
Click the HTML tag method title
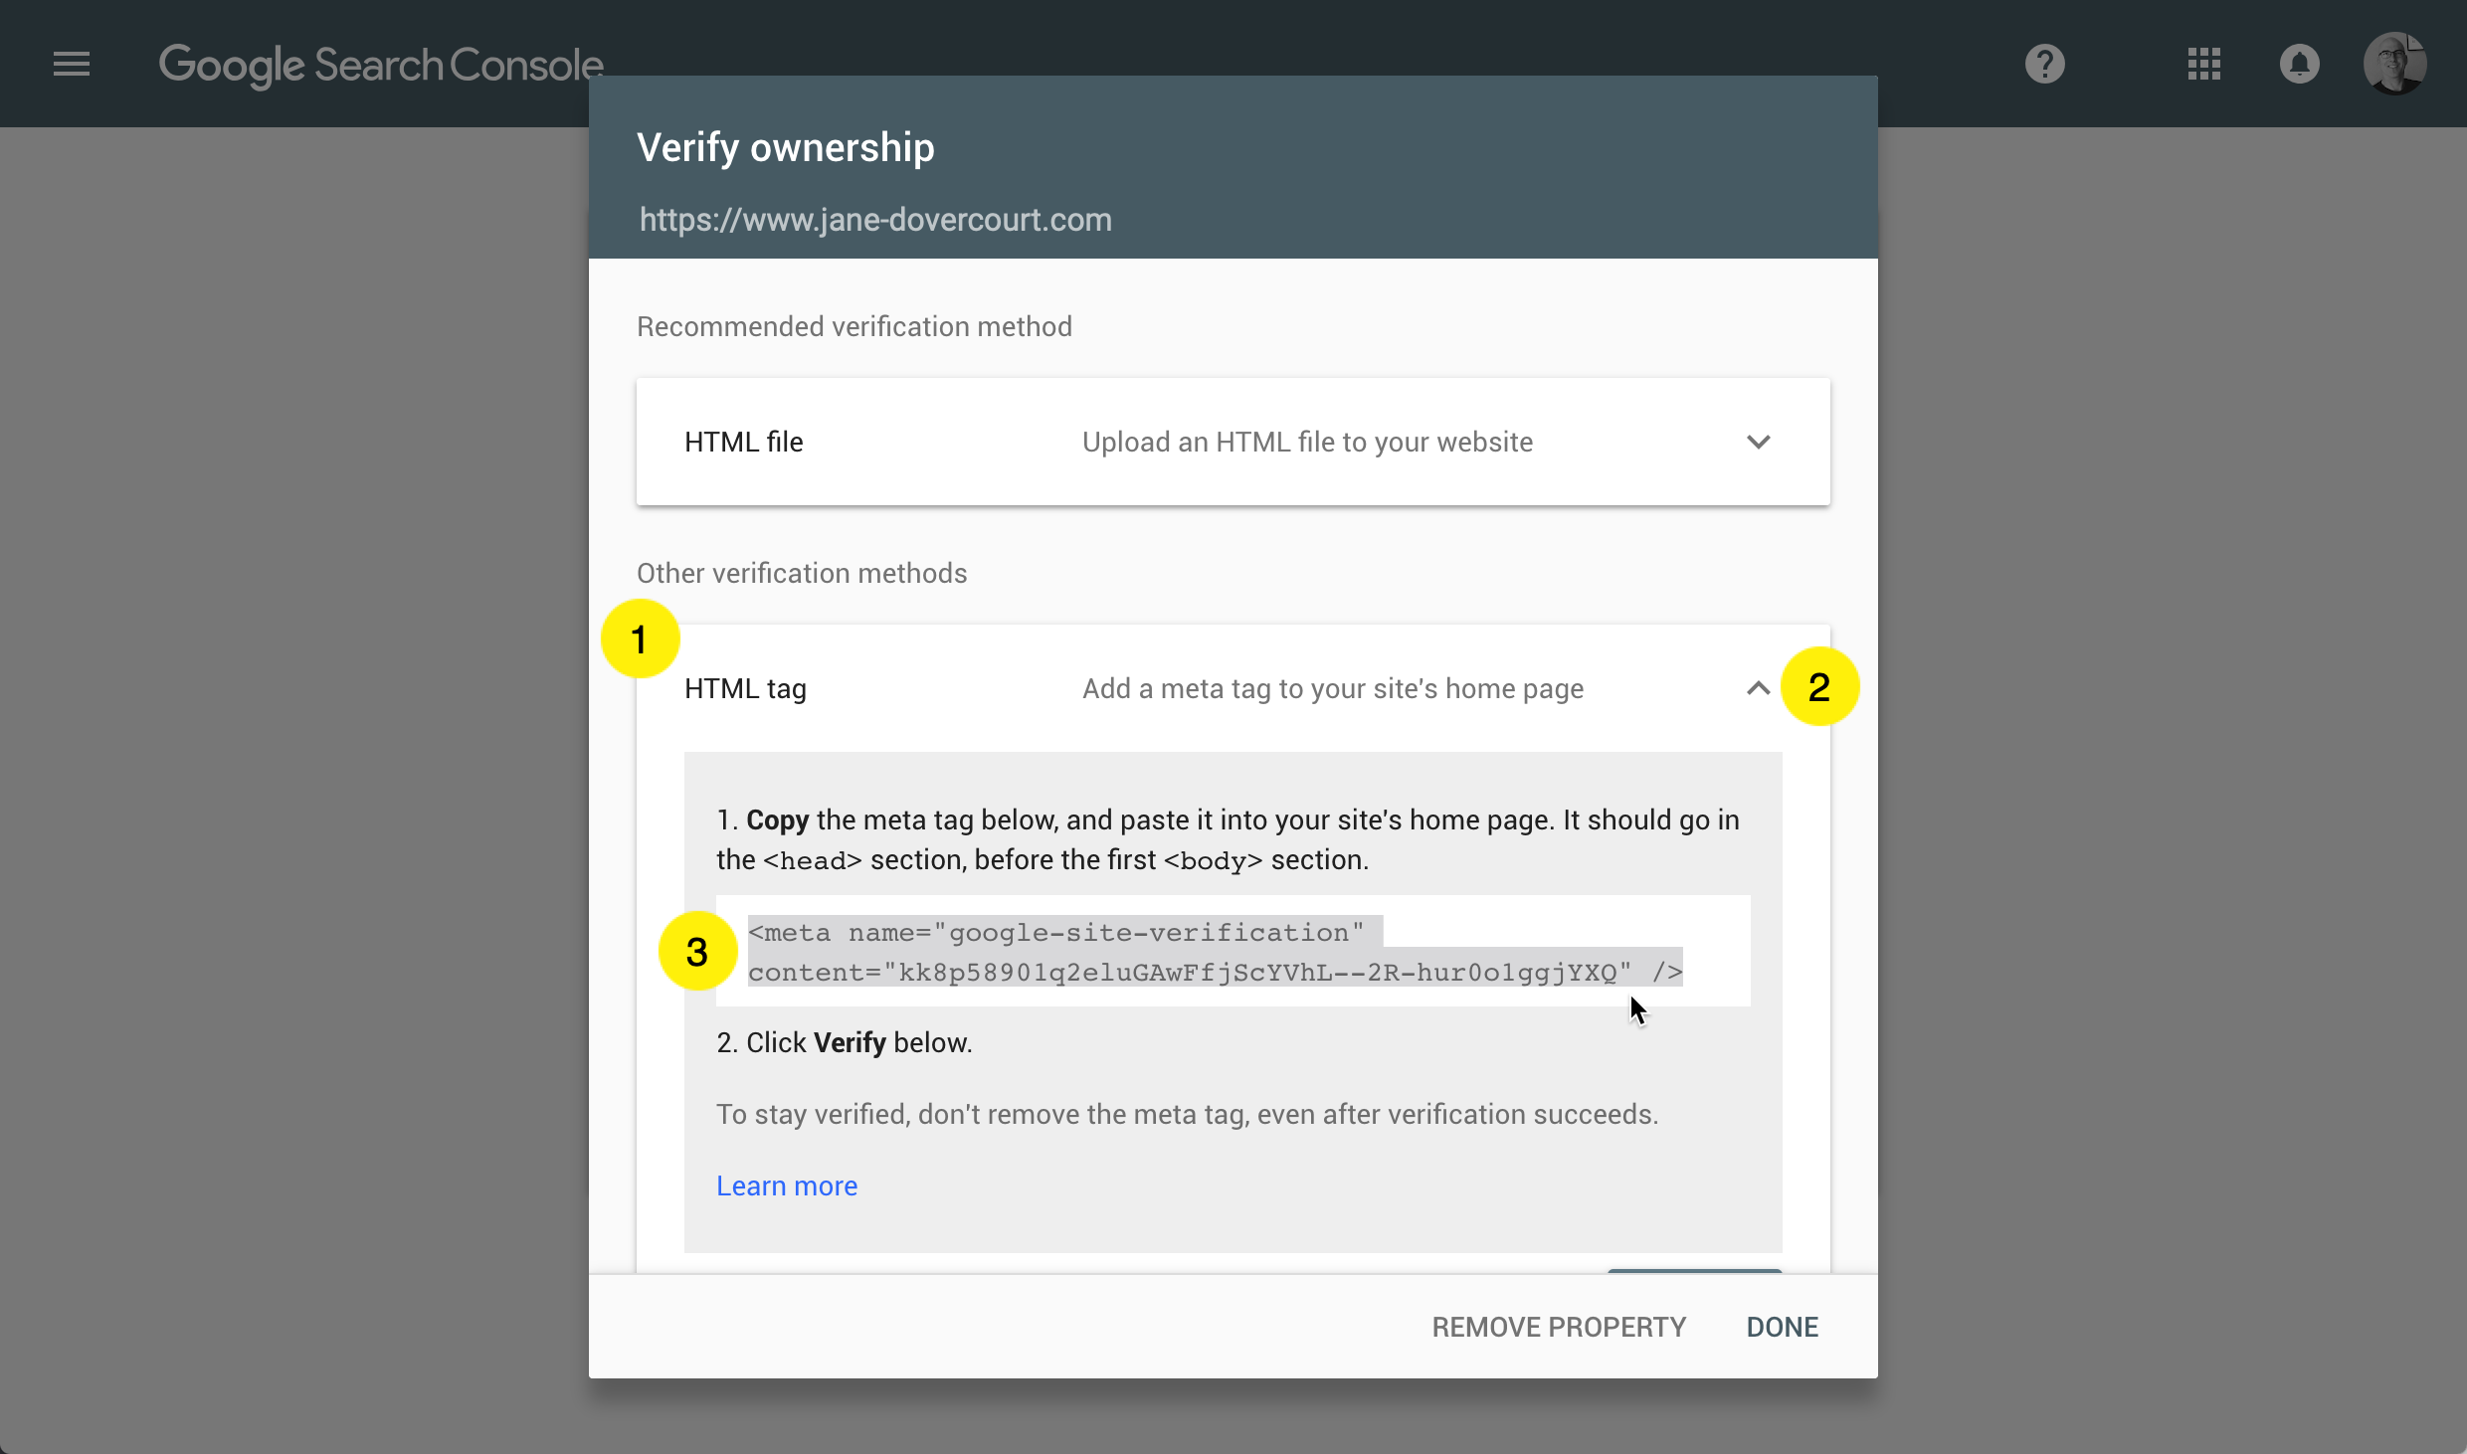click(x=745, y=688)
